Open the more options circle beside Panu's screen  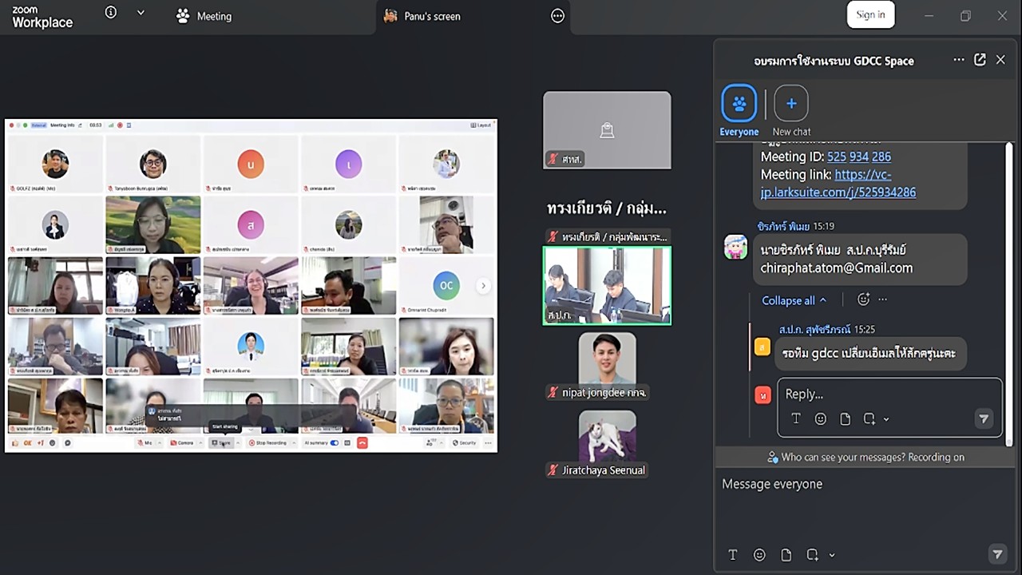pos(558,16)
